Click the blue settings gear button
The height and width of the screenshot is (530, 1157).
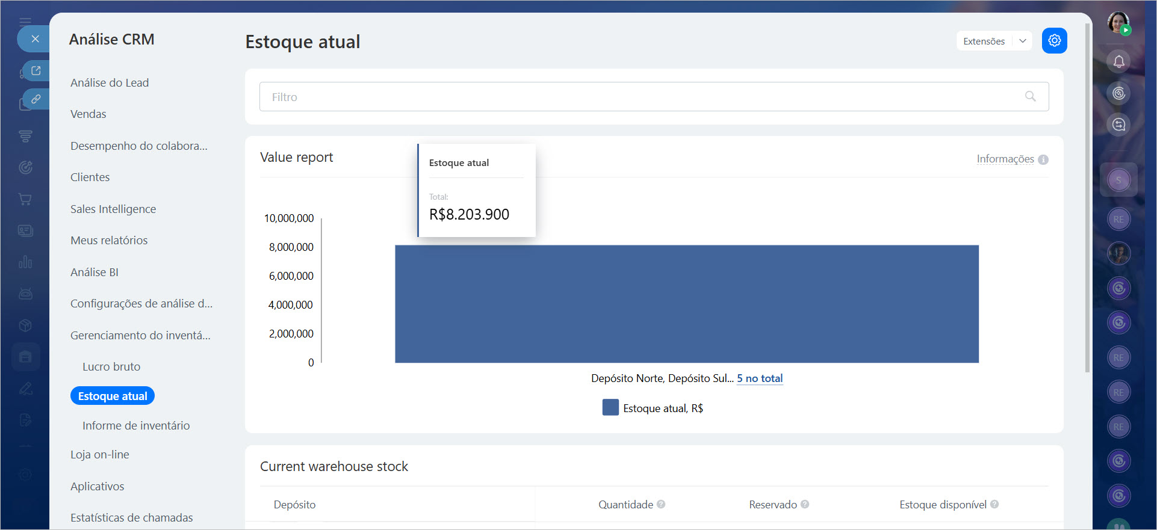point(1054,41)
